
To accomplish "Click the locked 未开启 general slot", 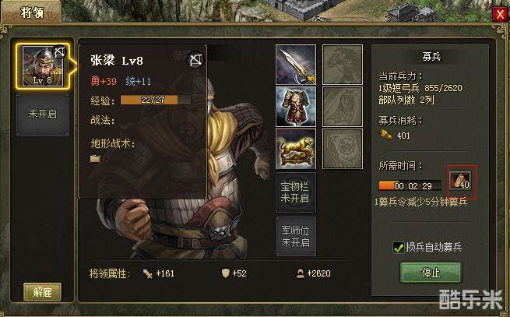I will [43, 114].
